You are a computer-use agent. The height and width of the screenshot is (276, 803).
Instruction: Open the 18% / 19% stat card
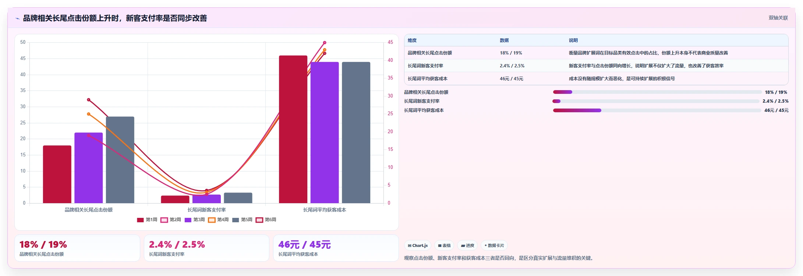77,248
